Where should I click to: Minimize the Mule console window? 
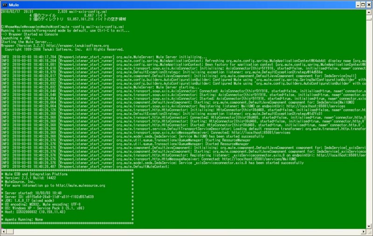pyautogui.click(x=358, y=5)
